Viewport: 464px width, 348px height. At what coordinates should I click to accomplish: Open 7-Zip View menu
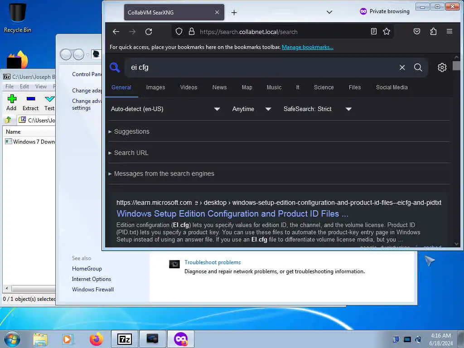point(41,87)
